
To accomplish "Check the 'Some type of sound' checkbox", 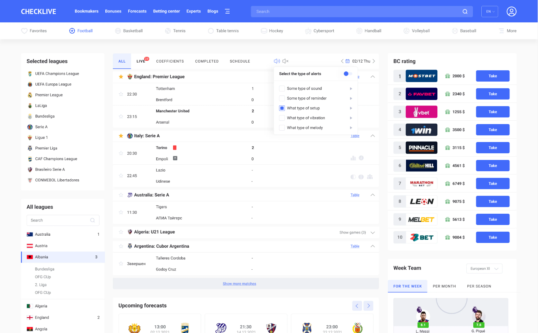I will coord(282,89).
